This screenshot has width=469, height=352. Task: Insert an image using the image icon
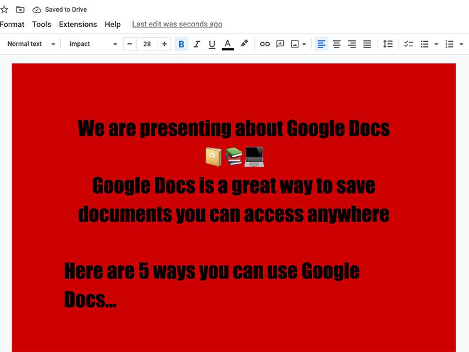[294, 43]
